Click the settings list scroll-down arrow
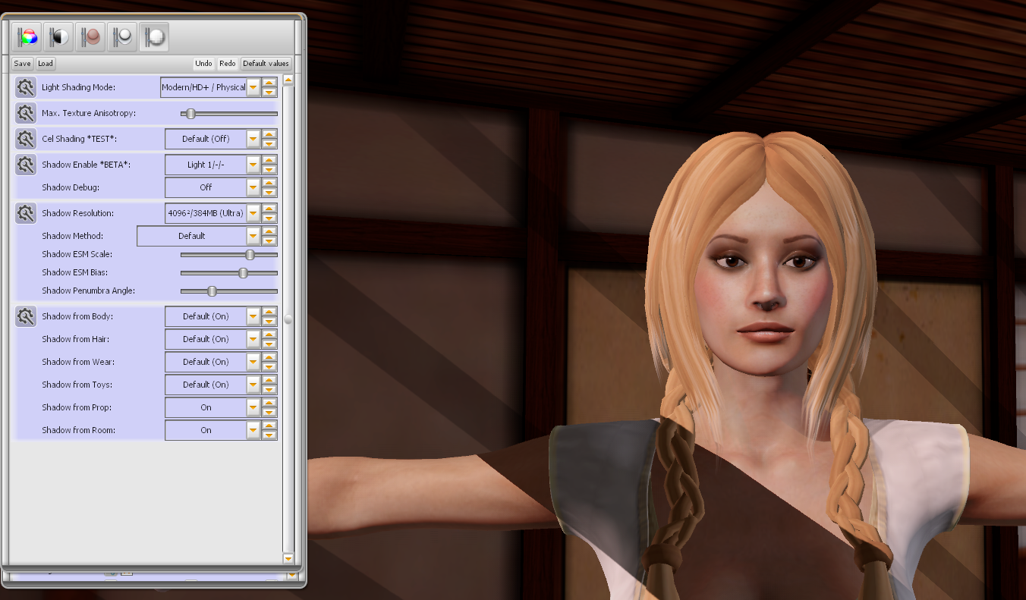Viewport: 1026px width, 600px height. tap(288, 558)
